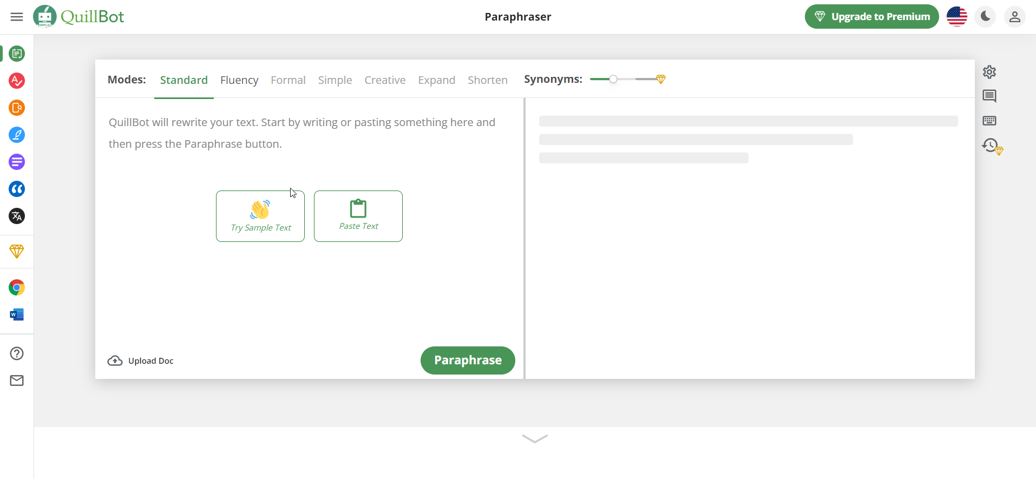Switch to Shorten mode
1036x479 pixels.
tap(488, 80)
